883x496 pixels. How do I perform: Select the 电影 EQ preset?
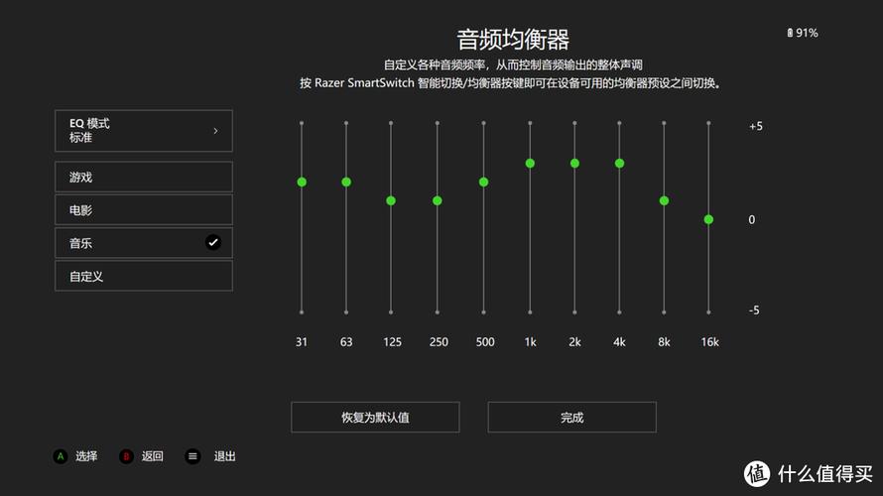coord(144,210)
